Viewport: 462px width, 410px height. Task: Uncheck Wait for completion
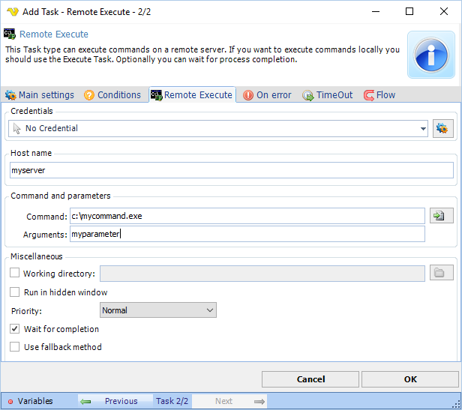pos(15,329)
